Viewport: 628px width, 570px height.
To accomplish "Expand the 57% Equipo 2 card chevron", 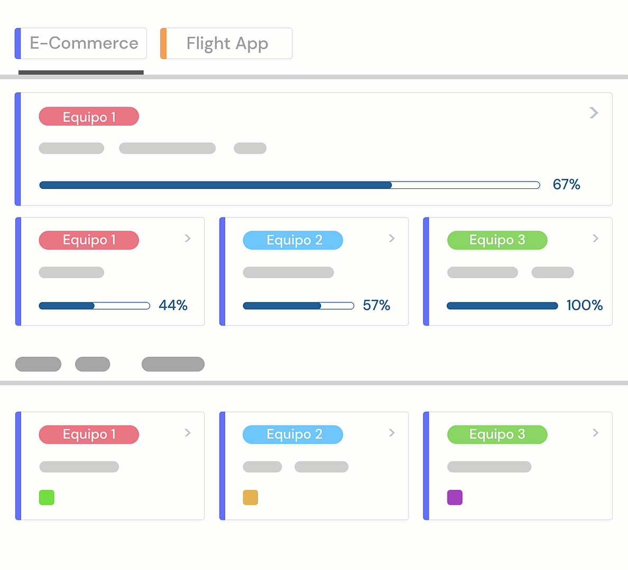I will (x=392, y=239).
